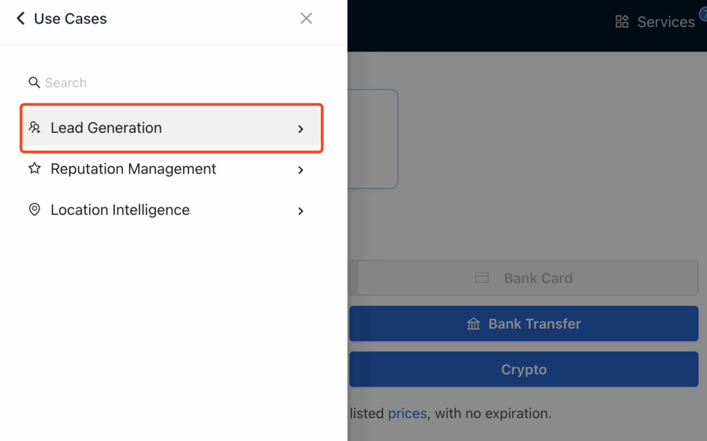Viewport: 707px width, 441px height.
Task: Open the Lead Generation menu item
Action: pyautogui.click(x=106, y=127)
